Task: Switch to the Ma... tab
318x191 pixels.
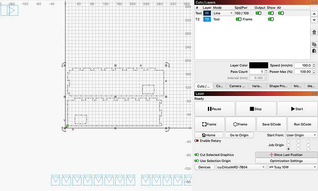Action: pos(311,86)
